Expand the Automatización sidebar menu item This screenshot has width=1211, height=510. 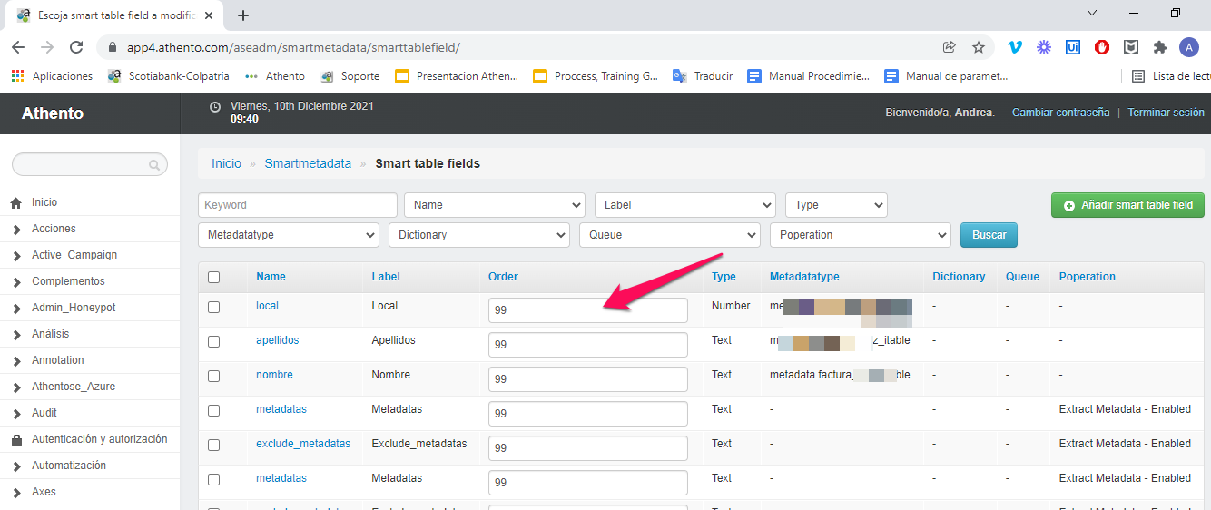[68, 466]
